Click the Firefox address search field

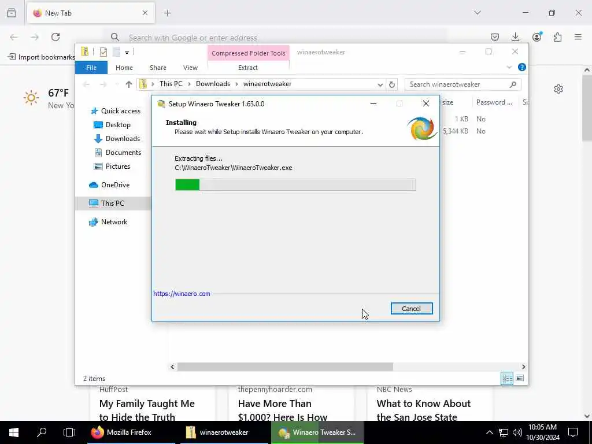click(x=276, y=38)
